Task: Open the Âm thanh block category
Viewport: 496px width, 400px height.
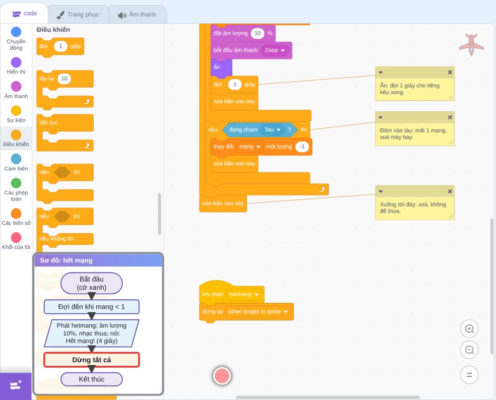Action: click(16, 90)
